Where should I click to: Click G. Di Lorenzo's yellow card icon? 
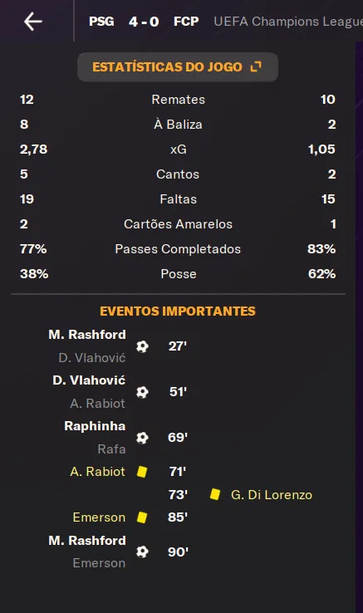click(215, 494)
